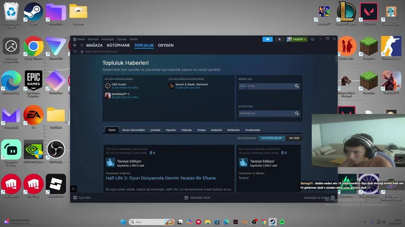Switch to the Çizimler tab

155,130
